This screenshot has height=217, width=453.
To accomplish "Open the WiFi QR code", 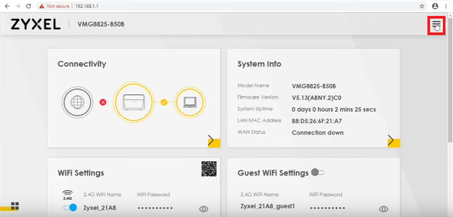I will (x=209, y=169).
